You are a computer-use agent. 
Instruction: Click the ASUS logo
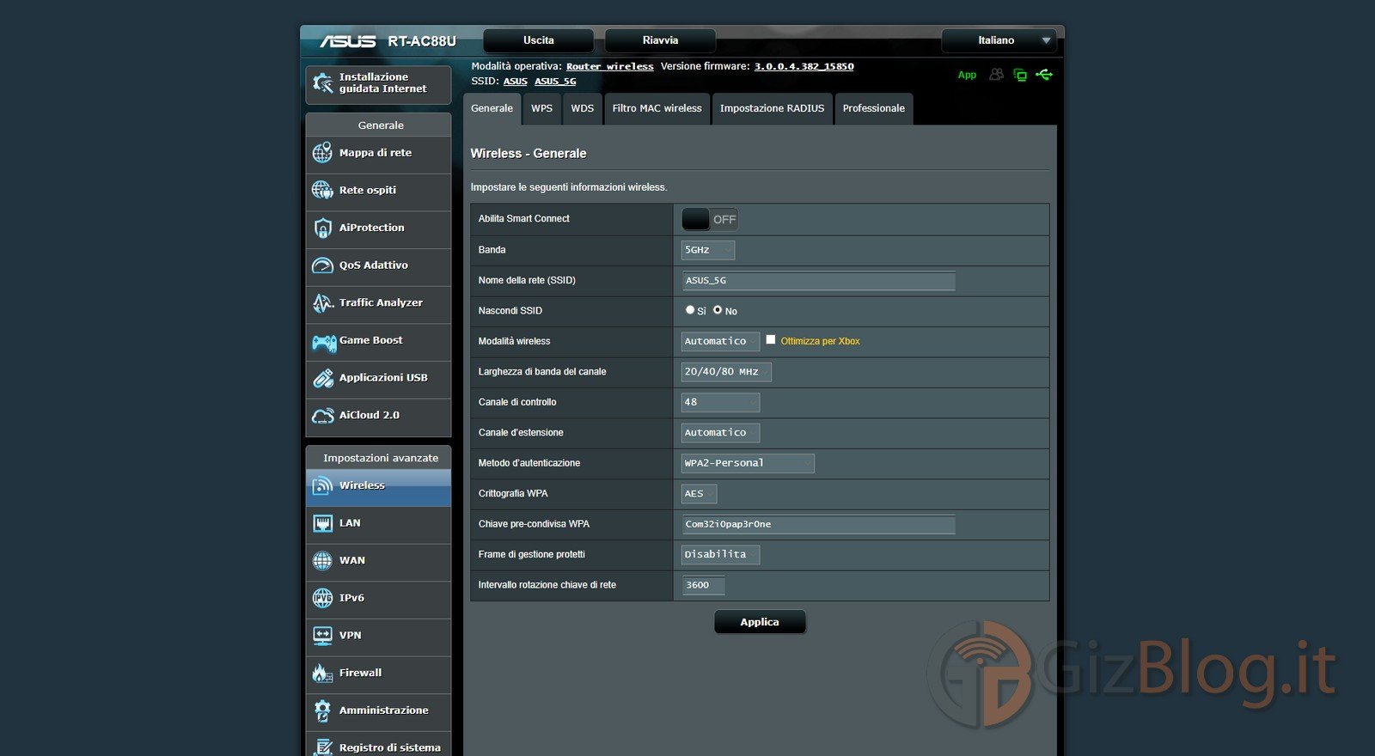tap(348, 41)
